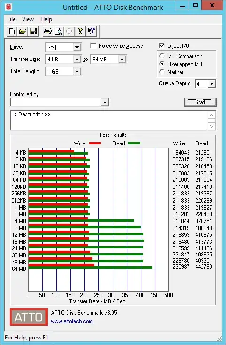
Task: Click the ATTO logo image
Action: click(x=29, y=317)
